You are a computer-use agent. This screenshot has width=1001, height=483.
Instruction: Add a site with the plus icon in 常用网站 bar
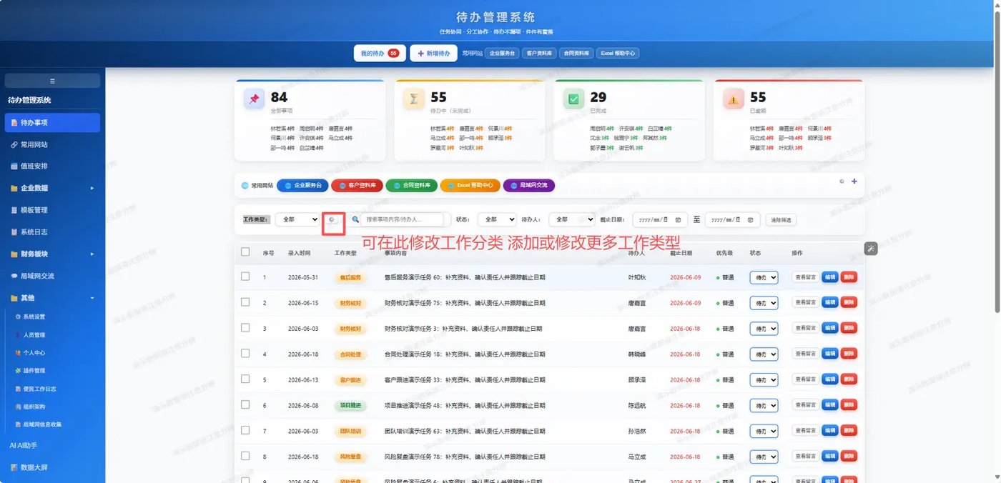click(x=854, y=181)
